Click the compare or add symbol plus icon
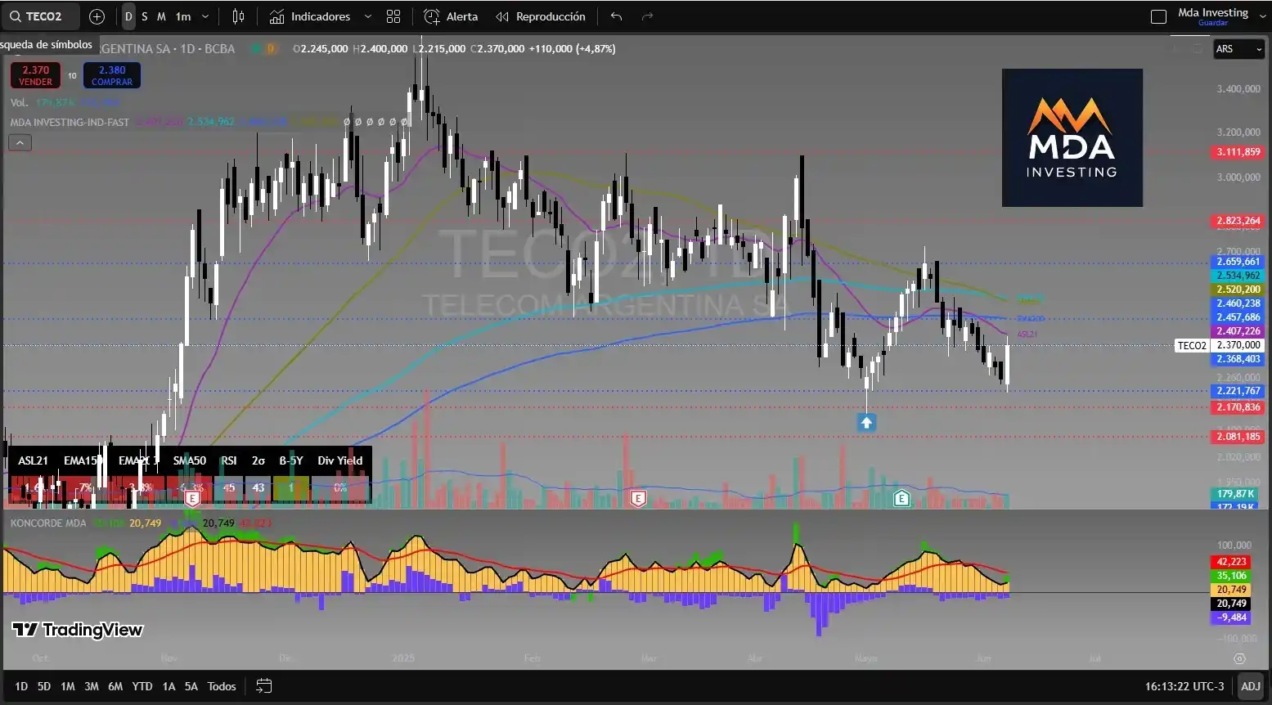The height and width of the screenshot is (705, 1272). (x=97, y=16)
